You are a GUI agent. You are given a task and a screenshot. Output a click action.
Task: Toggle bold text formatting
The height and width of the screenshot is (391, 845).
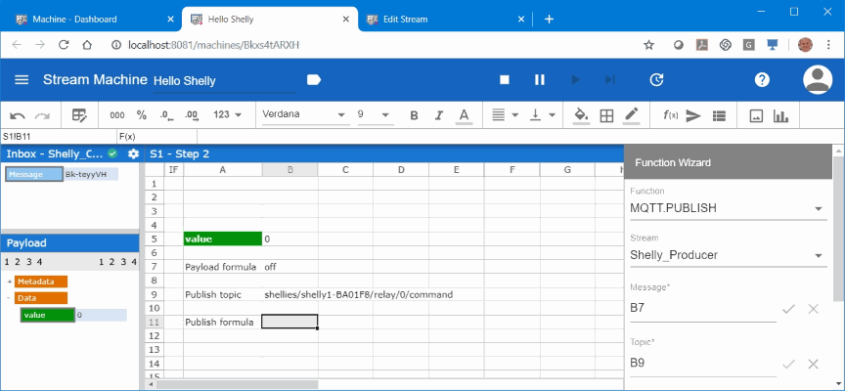[x=414, y=115]
